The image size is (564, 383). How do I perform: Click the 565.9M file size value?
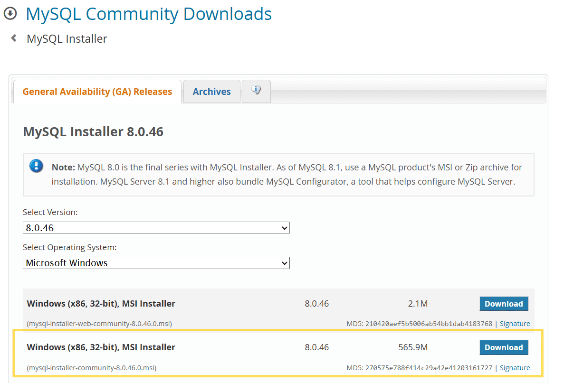(413, 347)
